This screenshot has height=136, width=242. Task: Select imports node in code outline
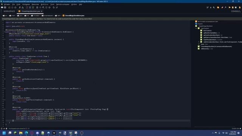coord(199,24)
